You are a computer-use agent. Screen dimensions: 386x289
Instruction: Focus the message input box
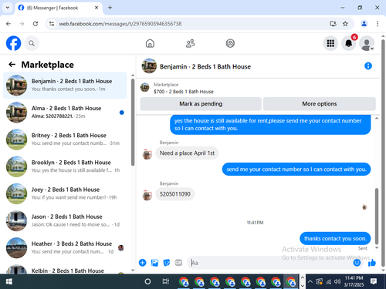tap(270, 263)
